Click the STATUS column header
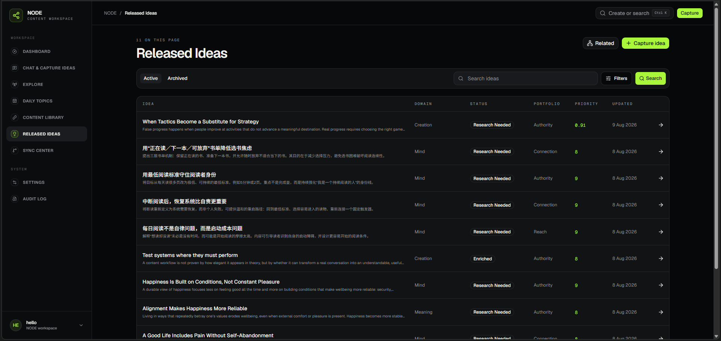This screenshot has height=341, width=721. pyautogui.click(x=478, y=104)
